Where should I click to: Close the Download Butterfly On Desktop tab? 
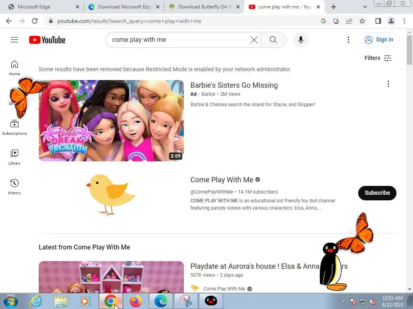[x=238, y=7]
